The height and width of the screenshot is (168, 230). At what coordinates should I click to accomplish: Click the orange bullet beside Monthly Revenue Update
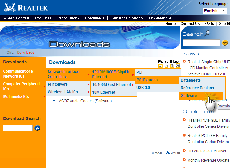(x=184, y=160)
